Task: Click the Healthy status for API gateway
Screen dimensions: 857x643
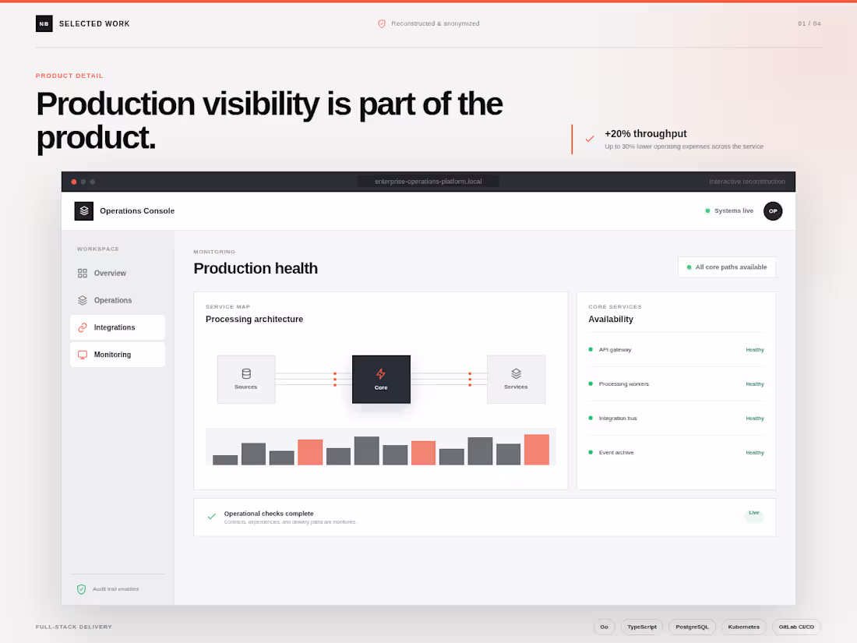Action: [x=755, y=350]
